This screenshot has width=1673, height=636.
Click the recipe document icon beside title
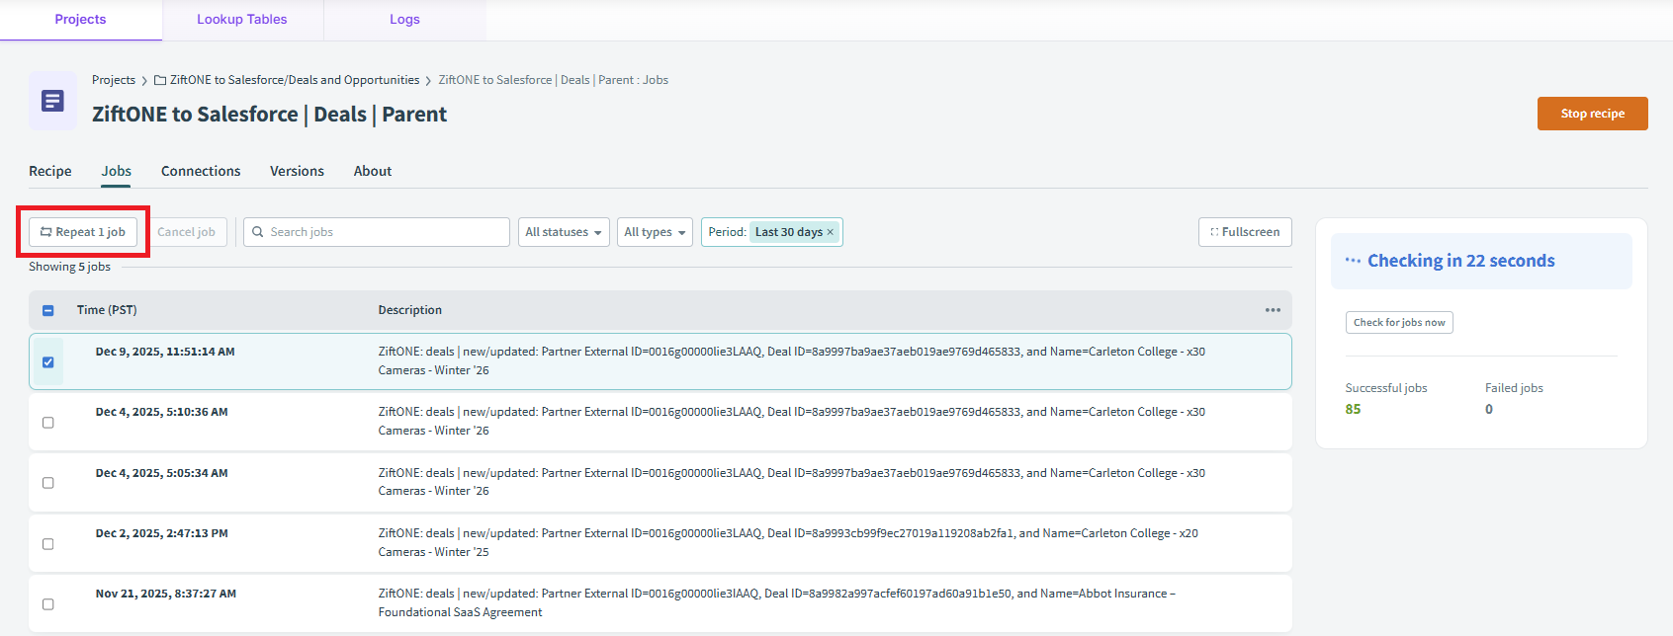(x=52, y=101)
